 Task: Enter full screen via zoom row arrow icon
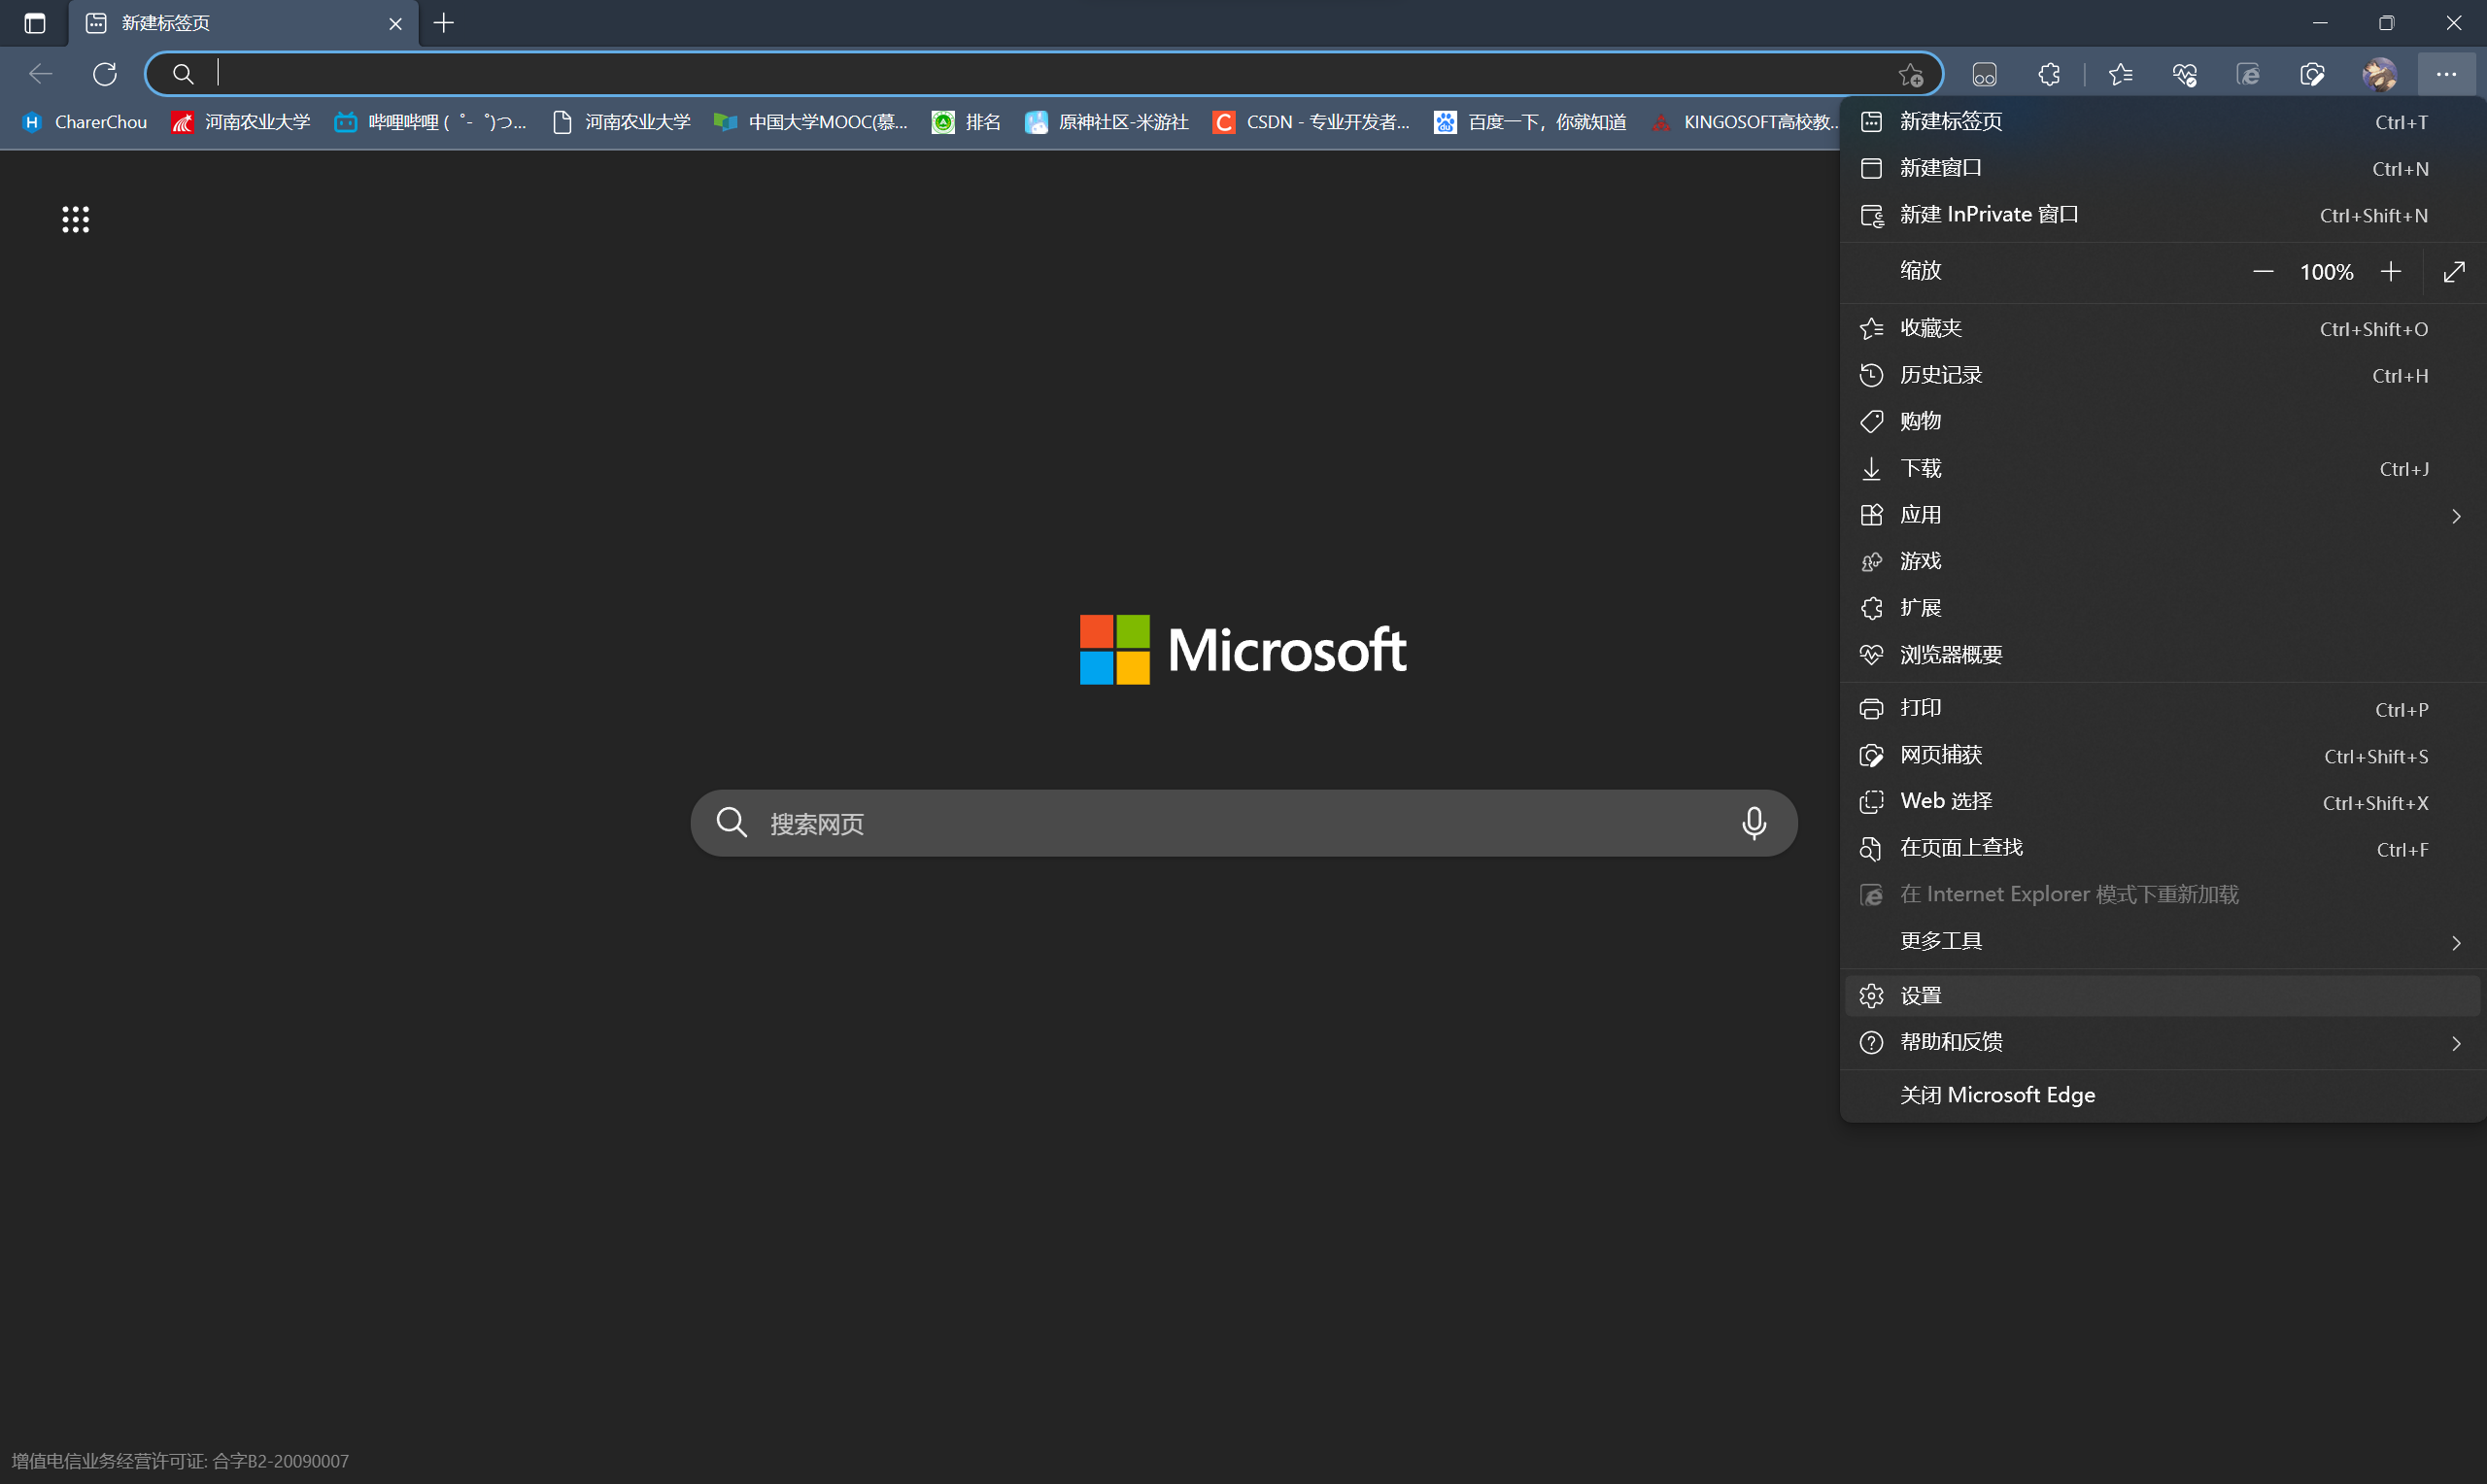tap(2454, 272)
